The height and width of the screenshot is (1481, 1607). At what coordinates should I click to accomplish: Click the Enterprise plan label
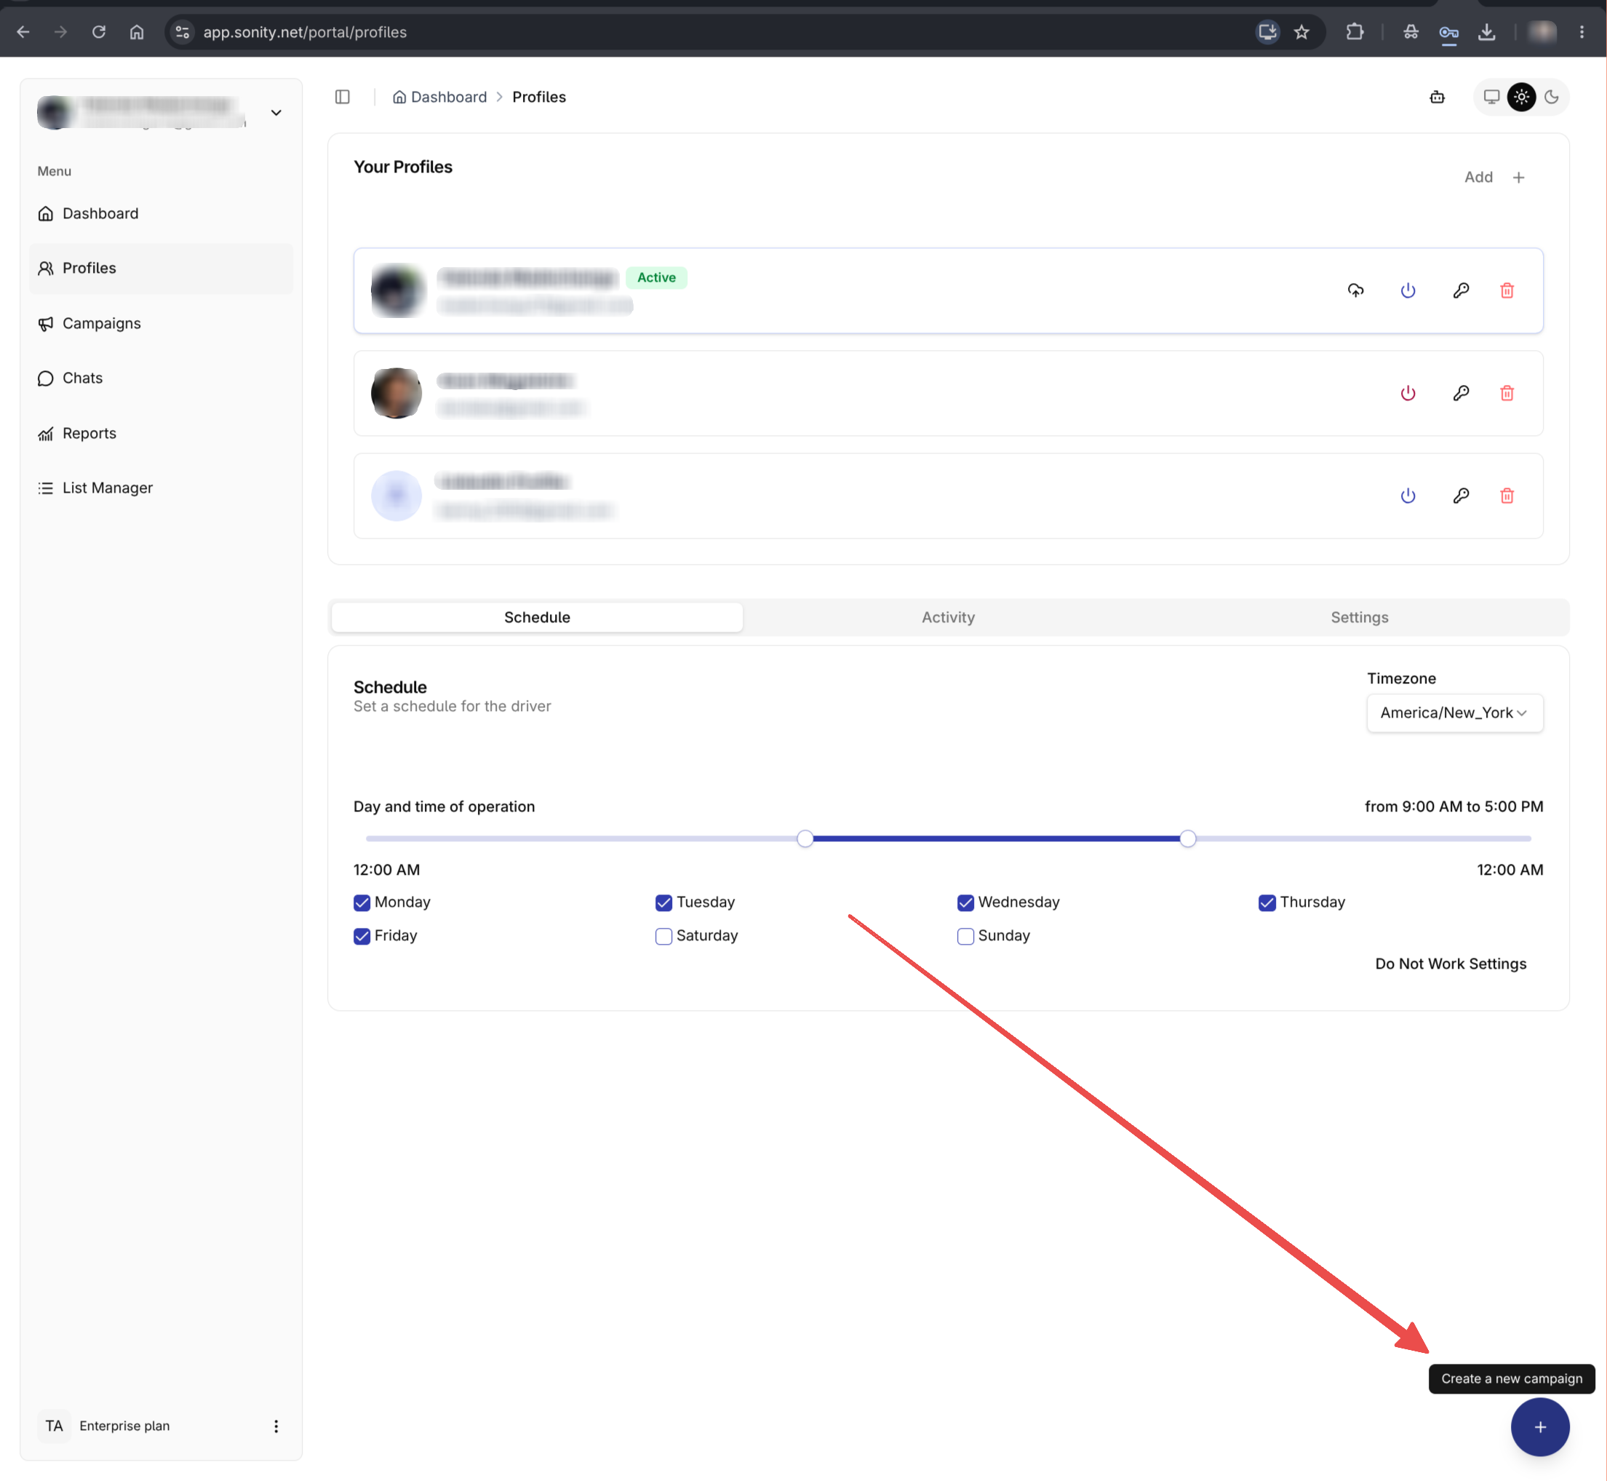(124, 1426)
